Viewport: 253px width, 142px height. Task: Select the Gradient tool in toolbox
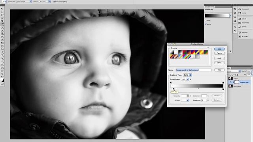click(2, 43)
